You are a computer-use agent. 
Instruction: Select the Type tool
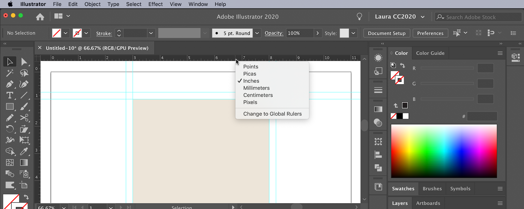[x=10, y=95]
